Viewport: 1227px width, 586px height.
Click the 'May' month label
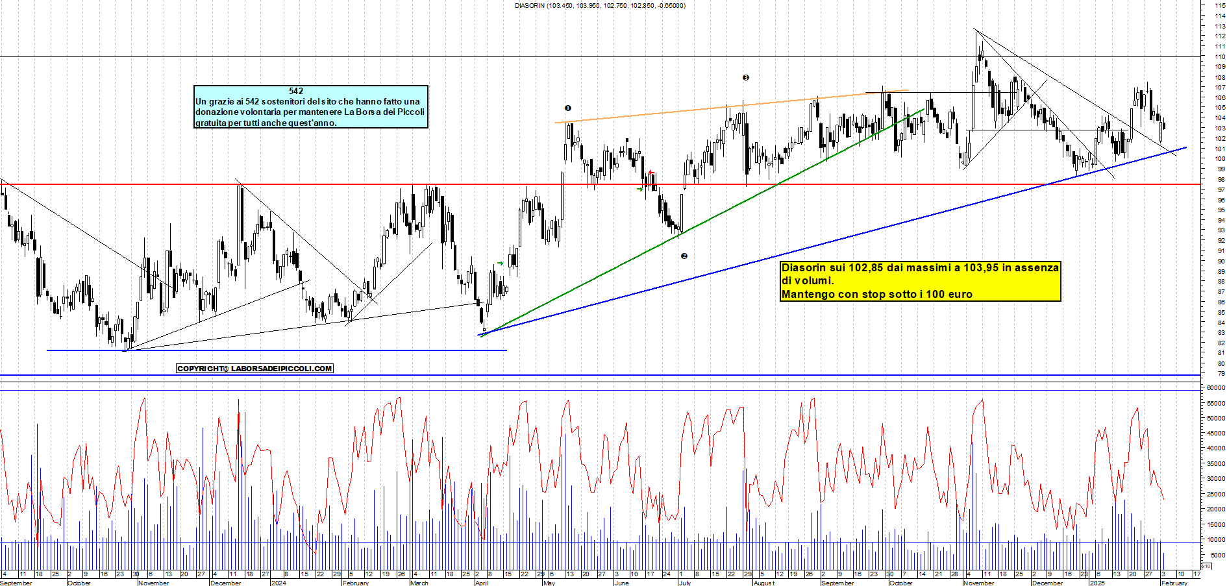click(x=549, y=583)
